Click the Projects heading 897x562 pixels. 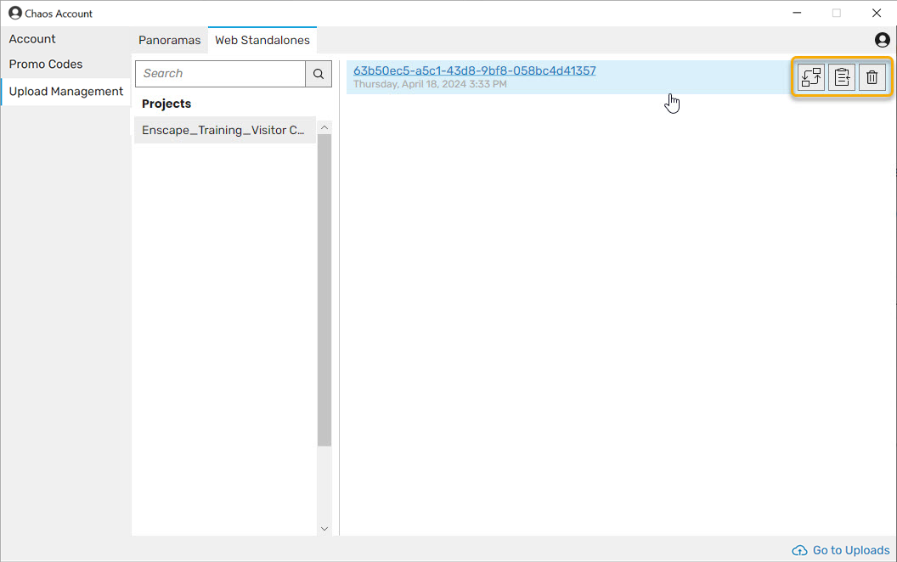166,104
